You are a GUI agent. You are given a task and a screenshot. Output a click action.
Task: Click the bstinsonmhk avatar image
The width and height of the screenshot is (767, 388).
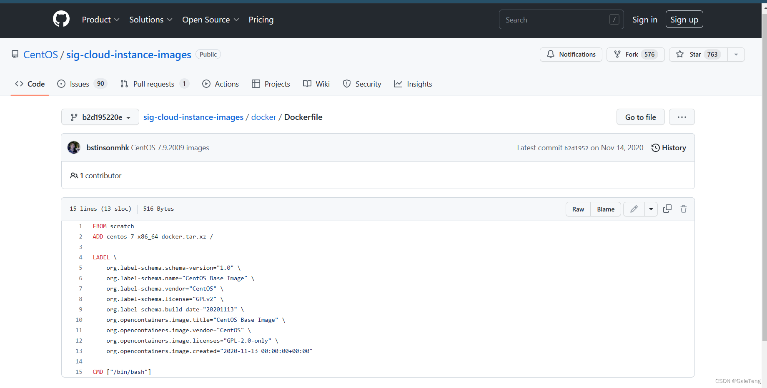74,147
